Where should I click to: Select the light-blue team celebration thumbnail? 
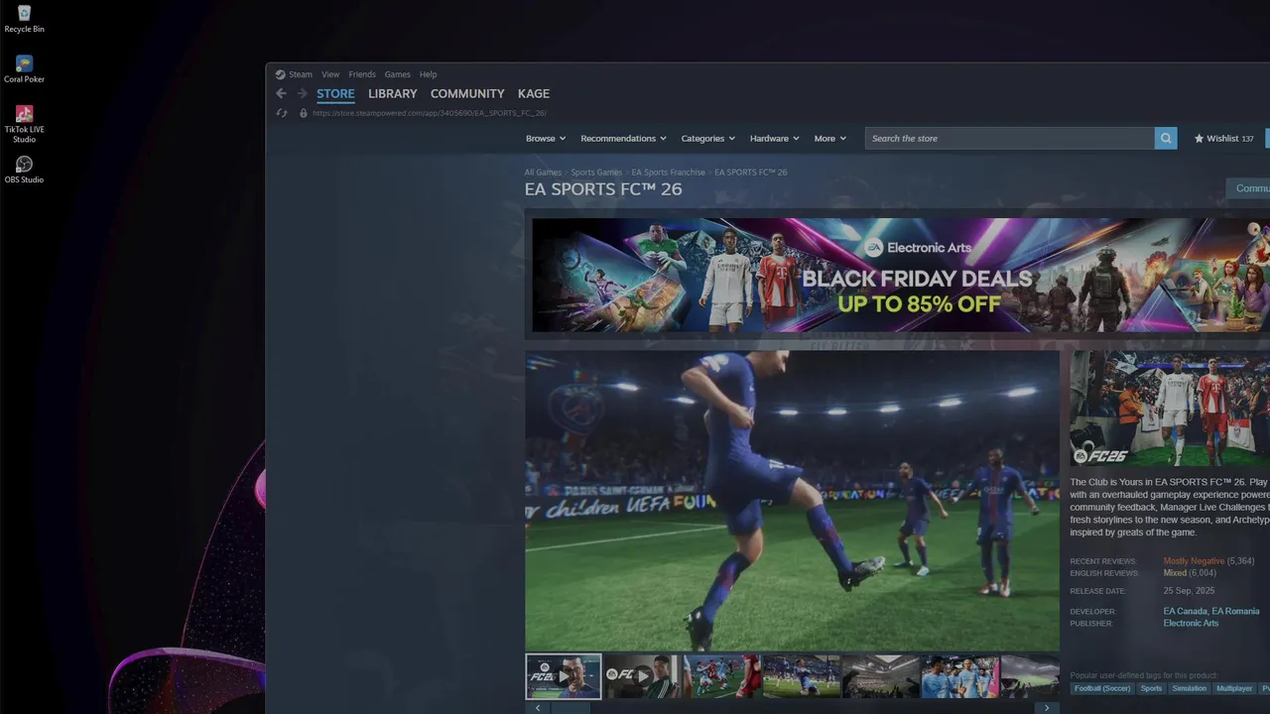click(960, 676)
